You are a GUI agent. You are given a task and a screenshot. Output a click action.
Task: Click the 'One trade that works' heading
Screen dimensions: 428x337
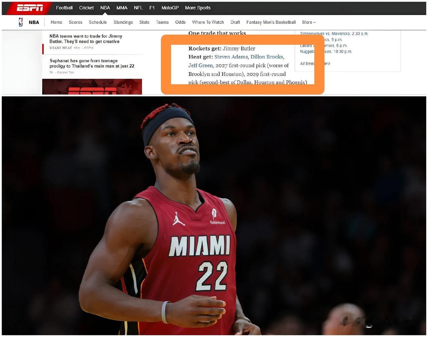(x=217, y=33)
